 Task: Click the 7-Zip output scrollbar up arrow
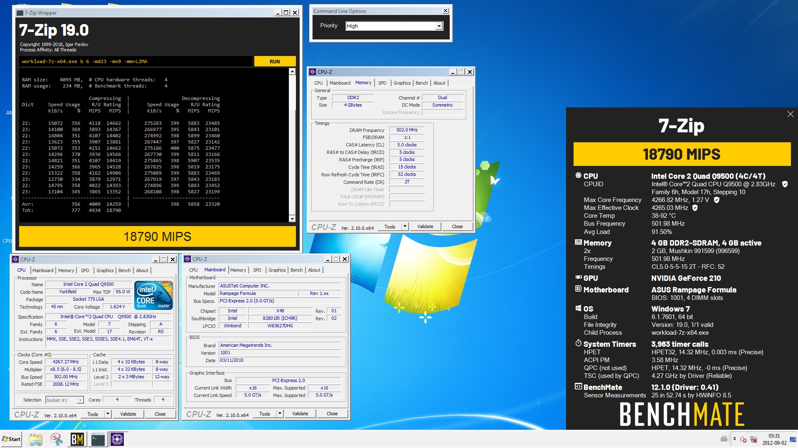[292, 72]
